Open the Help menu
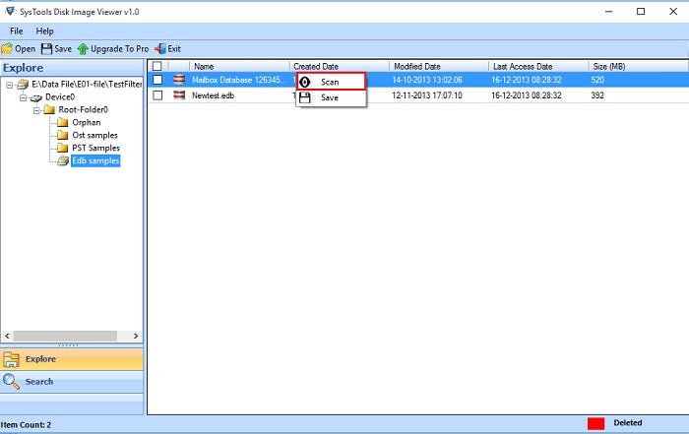The width and height of the screenshot is (689, 434). (44, 31)
